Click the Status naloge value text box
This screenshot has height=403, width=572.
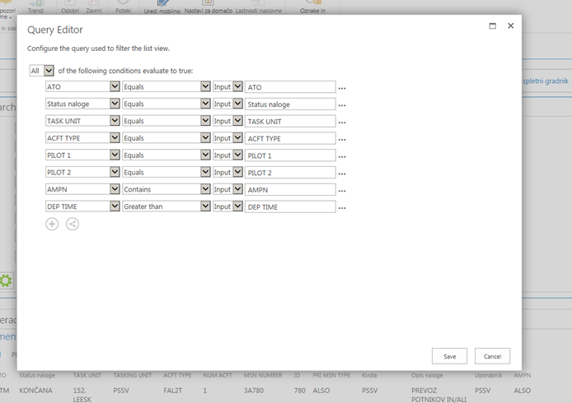point(290,104)
